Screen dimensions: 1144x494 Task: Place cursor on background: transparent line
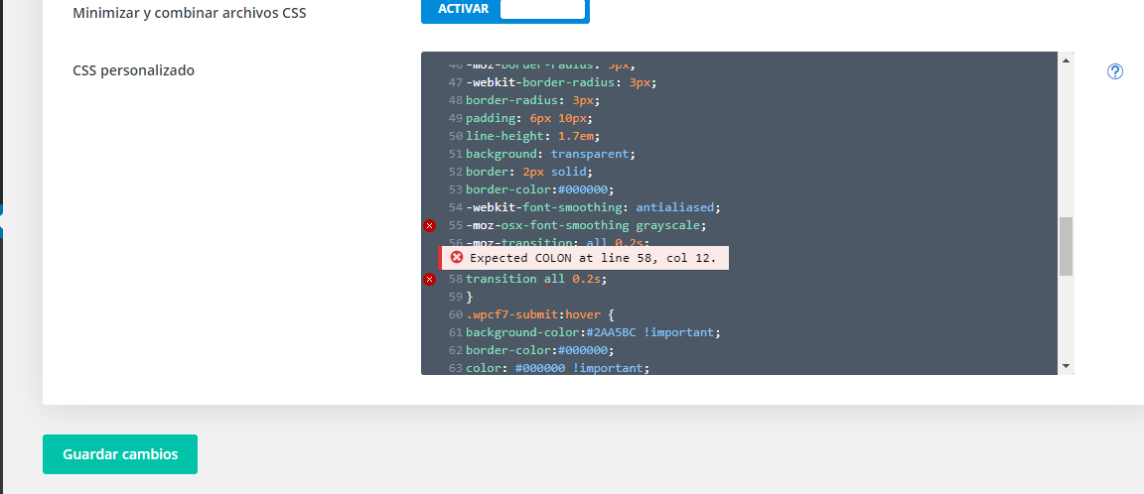549,154
